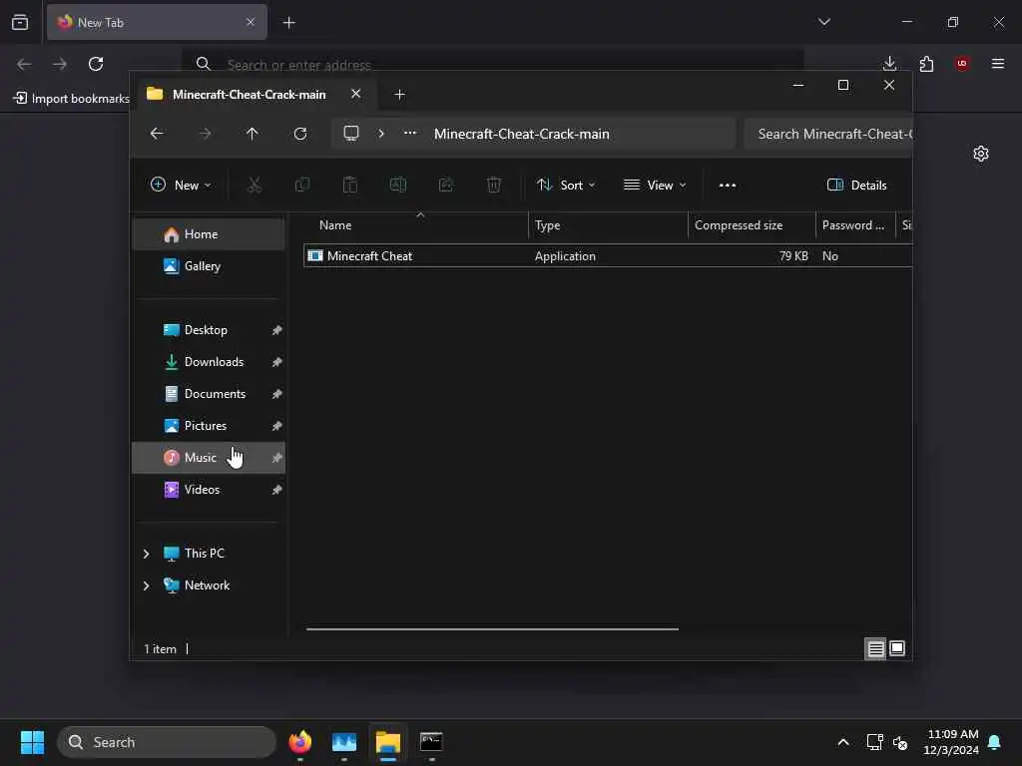This screenshot has height=766, width=1022.
Task: Open Firefox list all tabs dropdown
Action: pyautogui.click(x=824, y=22)
